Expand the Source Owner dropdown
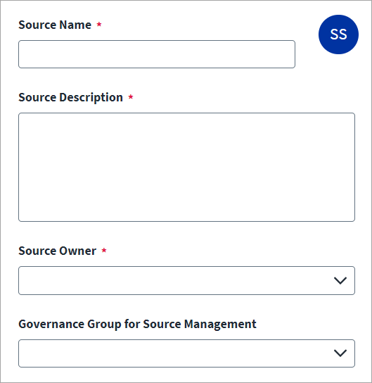Viewport: 372px width, 383px height. [x=186, y=280]
